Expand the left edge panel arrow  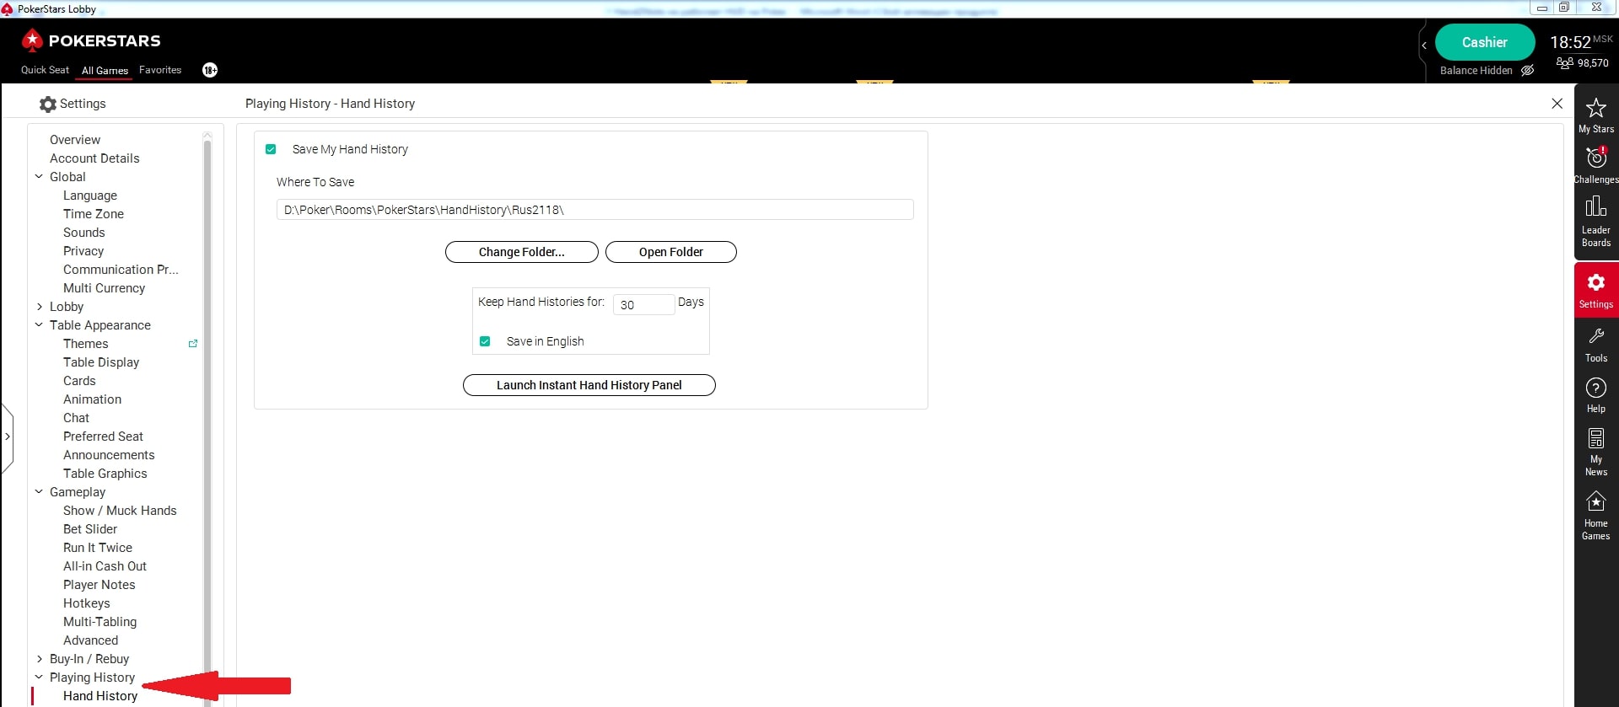(8, 437)
